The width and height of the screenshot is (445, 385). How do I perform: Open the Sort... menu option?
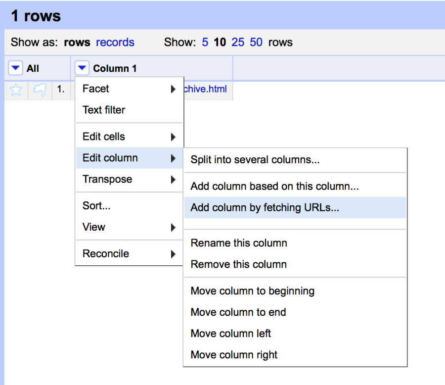105,205
